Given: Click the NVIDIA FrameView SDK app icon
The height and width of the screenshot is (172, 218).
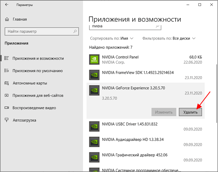Looking at the screenshot, I should coord(94,75).
